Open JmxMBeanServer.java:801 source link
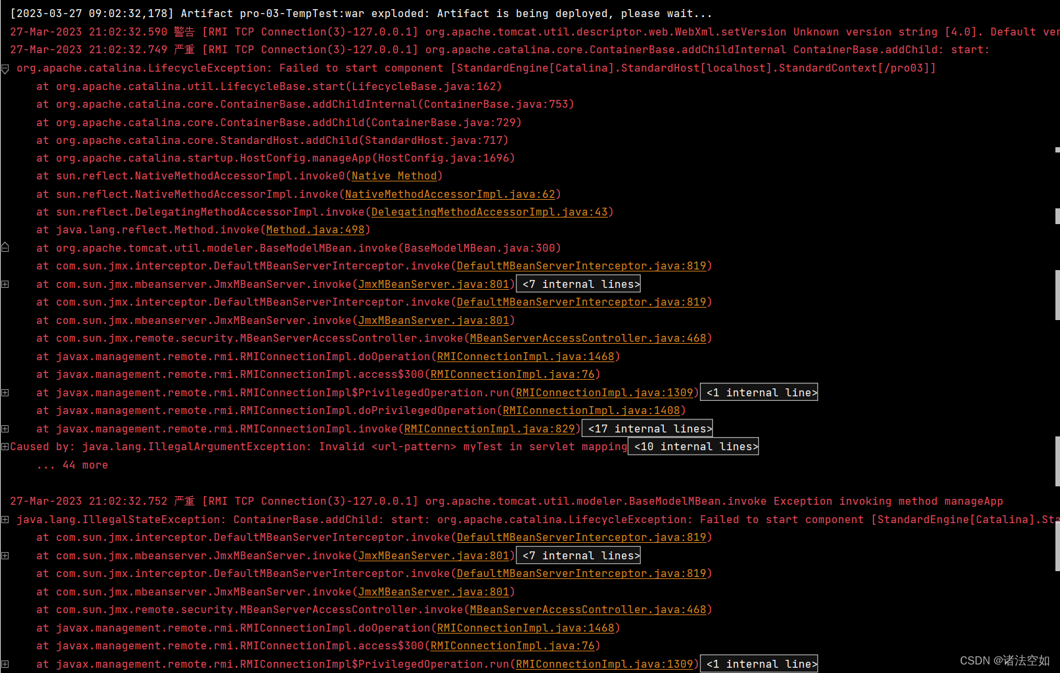The height and width of the screenshot is (673, 1060). pyautogui.click(x=434, y=284)
